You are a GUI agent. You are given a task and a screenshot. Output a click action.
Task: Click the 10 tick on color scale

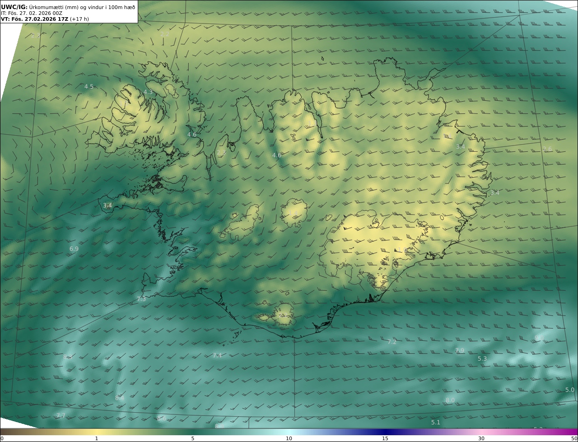pyautogui.click(x=289, y=438)
